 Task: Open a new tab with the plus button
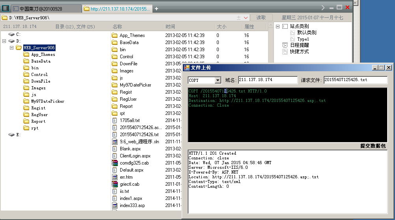pos(157,9)
